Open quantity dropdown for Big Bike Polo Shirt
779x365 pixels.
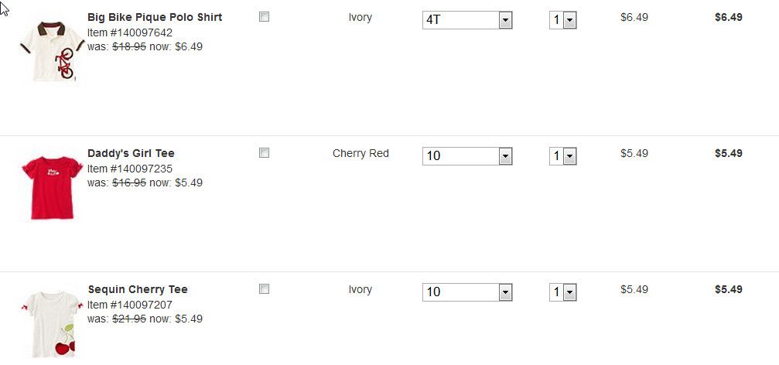[563, 20]
